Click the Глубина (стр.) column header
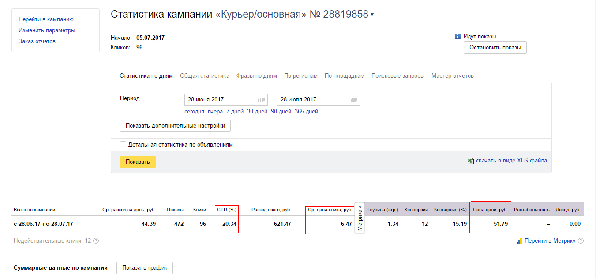The image size is (596, 278). point(383,210)
